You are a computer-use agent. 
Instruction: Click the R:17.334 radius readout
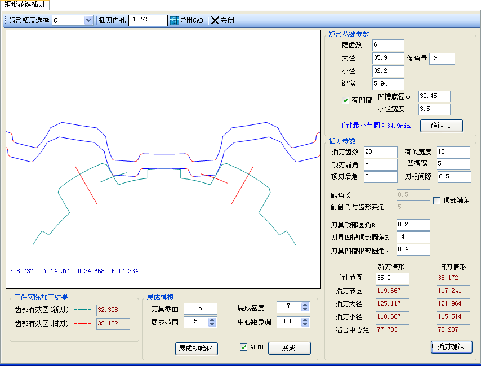tap(124, 271)
